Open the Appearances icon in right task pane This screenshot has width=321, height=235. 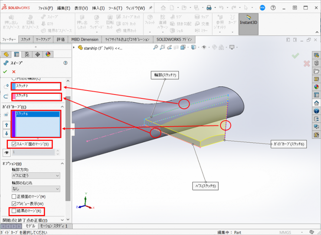[x=316, y=86]
